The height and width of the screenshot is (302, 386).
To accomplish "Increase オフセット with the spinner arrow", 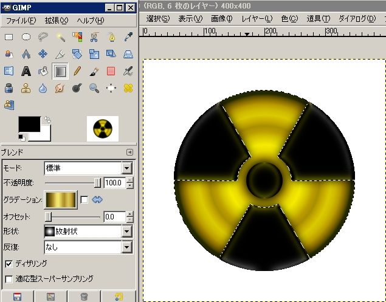I will [x=129, y=214].
